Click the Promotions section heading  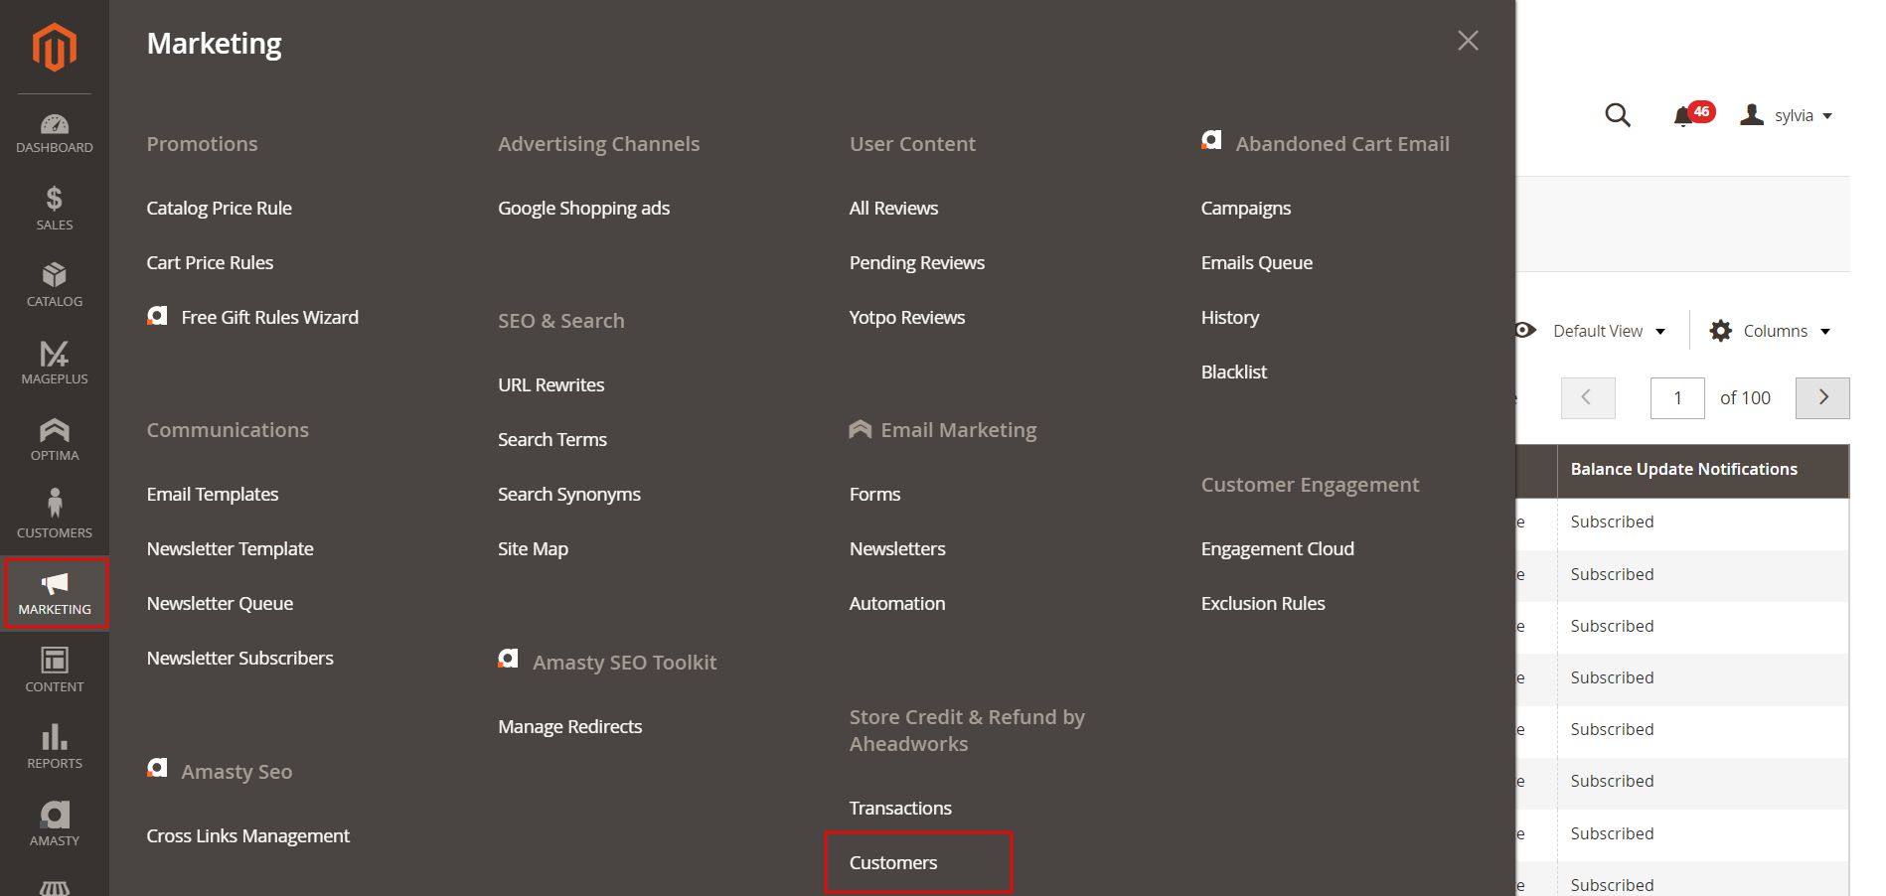(203, 144)
